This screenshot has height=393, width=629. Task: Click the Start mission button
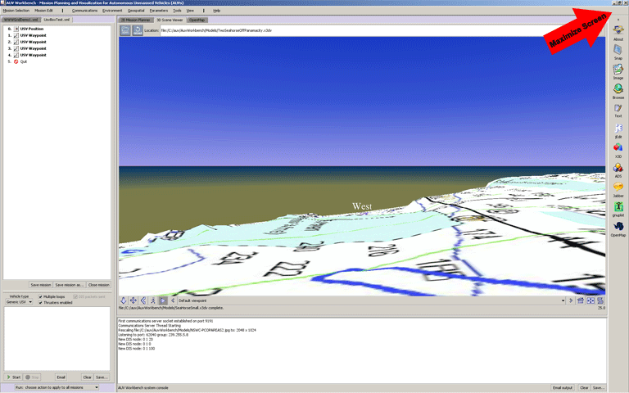tap(14, 377)
